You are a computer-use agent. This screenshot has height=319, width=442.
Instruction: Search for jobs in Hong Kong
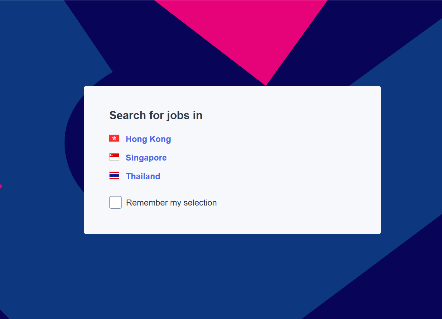click(x=148, y=139)
